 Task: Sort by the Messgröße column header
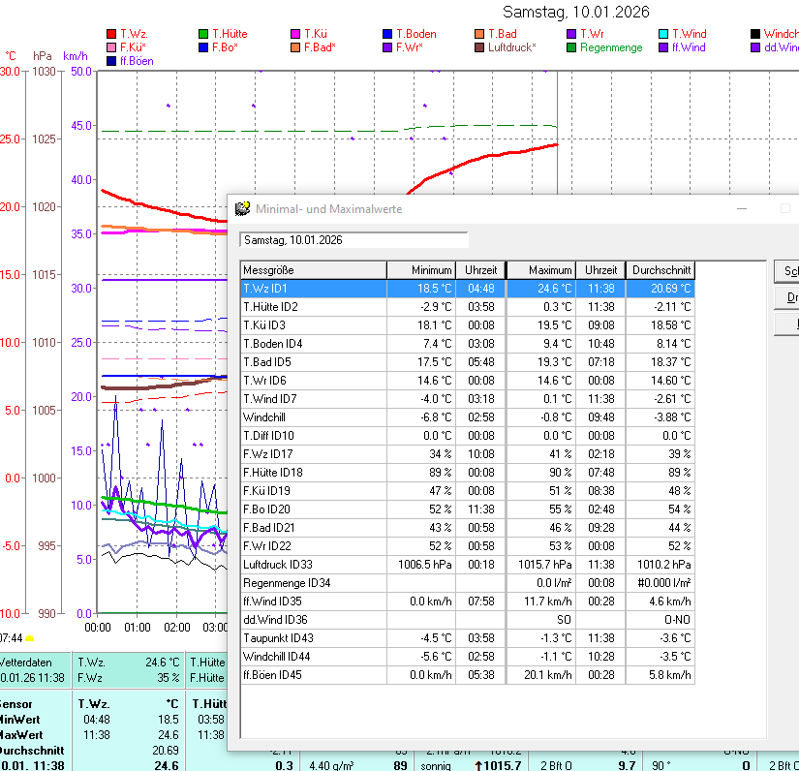click(313, 270)
